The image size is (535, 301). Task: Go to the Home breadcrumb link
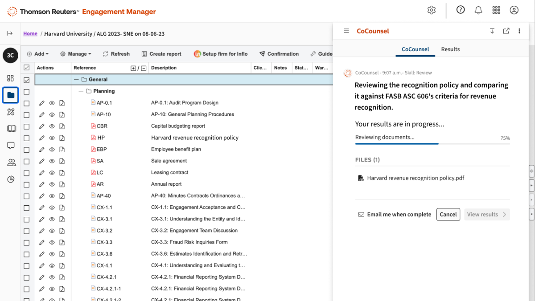point(30,34)
